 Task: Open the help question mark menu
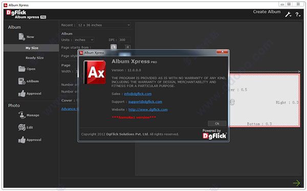point(298,14)
